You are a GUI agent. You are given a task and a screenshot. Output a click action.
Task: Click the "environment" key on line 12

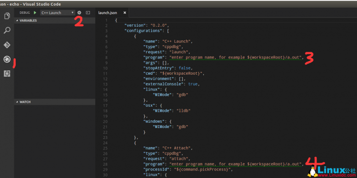(158, 79)
